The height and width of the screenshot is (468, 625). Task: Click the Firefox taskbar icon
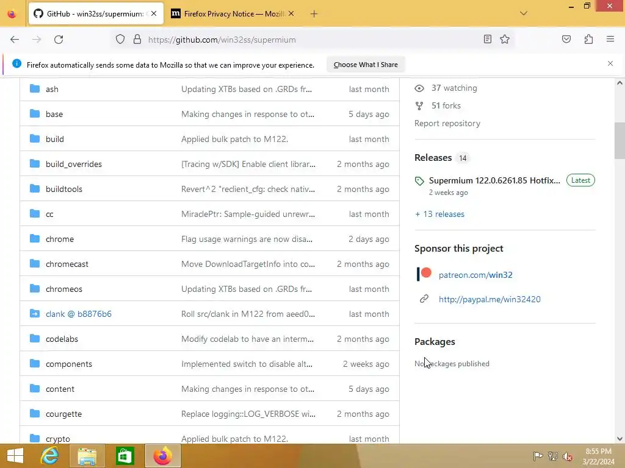tap(162, 456)
